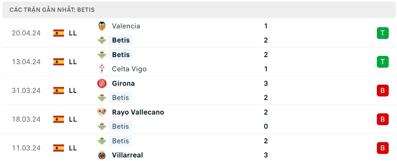Image resolution: width=397 pixels, height=161 pixels.
Task: Click the 'Các trận gần nhất: Betis' header
Action: click(x=52, y=10)
